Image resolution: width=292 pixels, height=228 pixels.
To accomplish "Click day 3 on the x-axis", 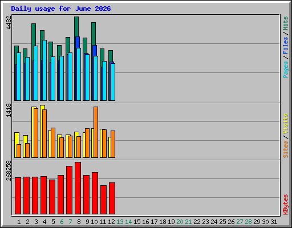I will [36, 222].
